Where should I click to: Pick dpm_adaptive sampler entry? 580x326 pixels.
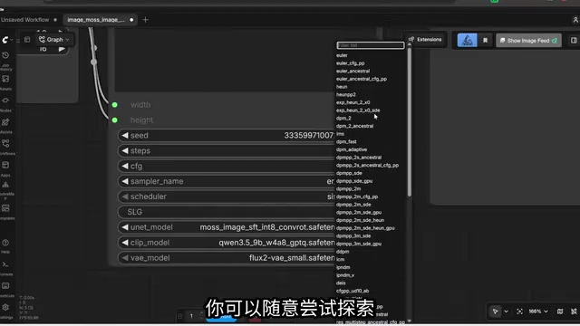pos(352,149)
